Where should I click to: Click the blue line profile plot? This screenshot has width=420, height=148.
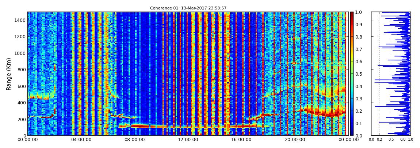[x=391, y=73]
